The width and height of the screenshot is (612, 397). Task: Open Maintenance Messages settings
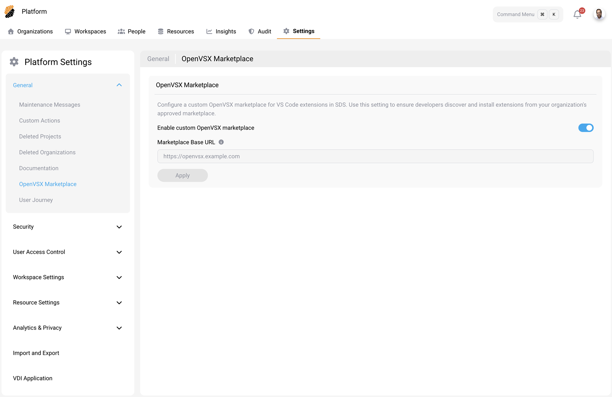coord(50,105)
